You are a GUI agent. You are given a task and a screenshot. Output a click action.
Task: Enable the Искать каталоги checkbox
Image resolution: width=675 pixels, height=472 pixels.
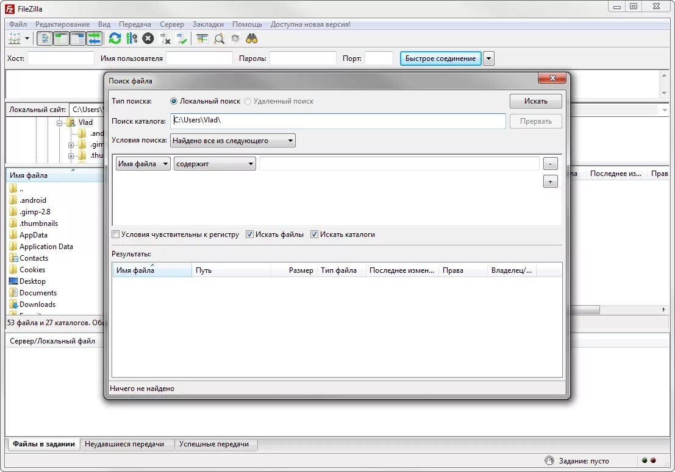315,234
